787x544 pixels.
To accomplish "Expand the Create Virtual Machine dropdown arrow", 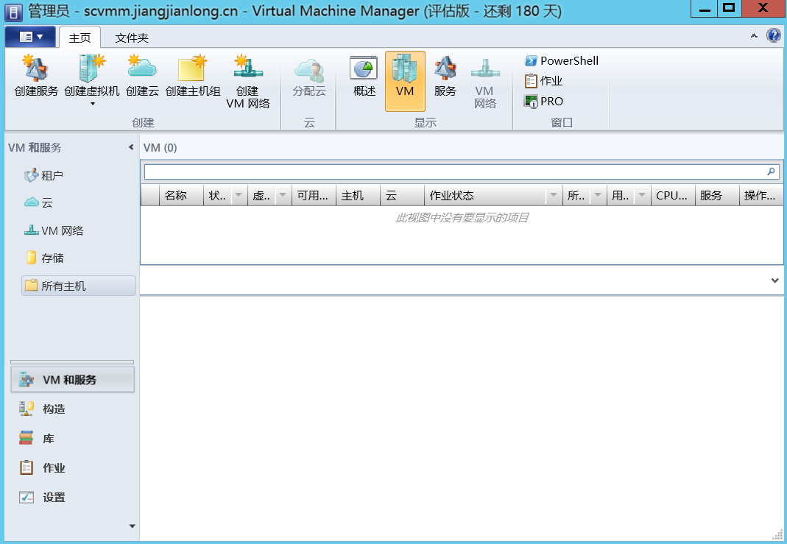I will click(92, 104).
